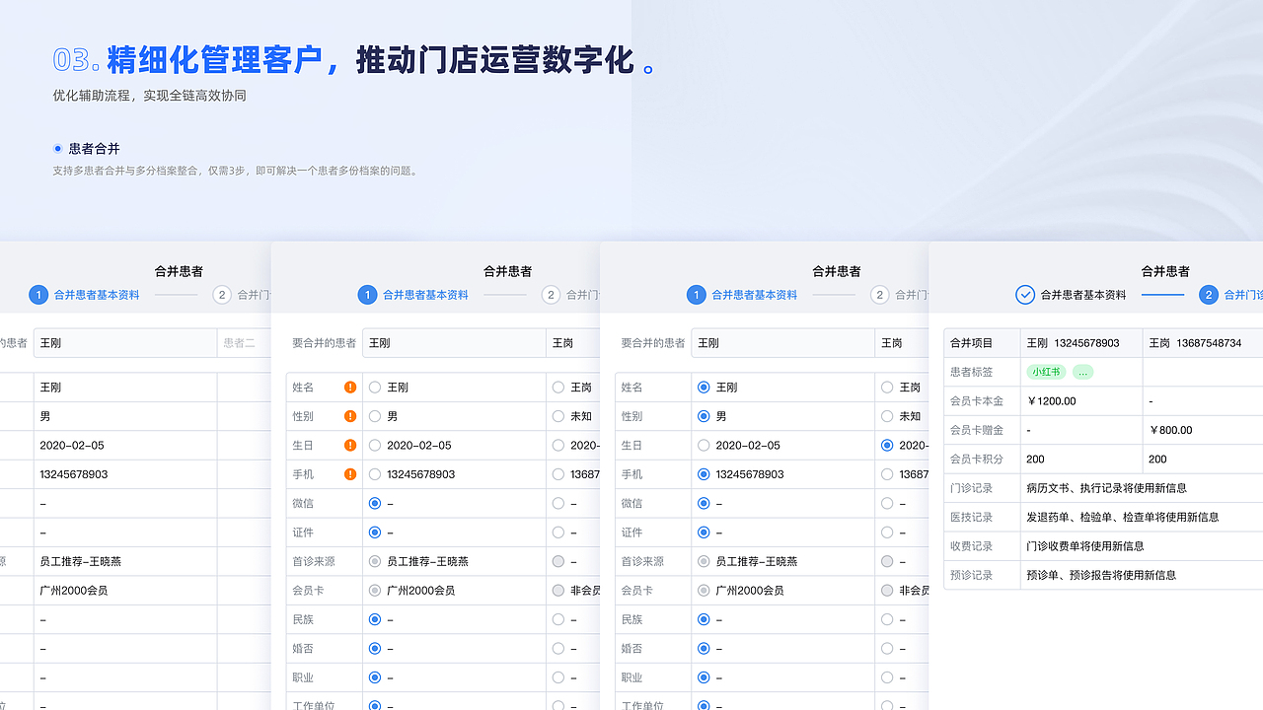This screenshot has width=1263, height=710.
Task: Click the warning icon next to 生日 row
Action: click(352, 445)
